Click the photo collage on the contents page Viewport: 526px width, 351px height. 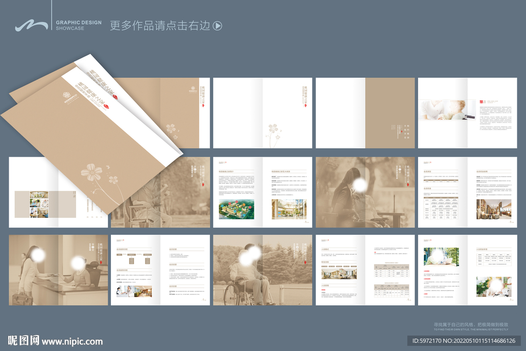coord(39,205)
